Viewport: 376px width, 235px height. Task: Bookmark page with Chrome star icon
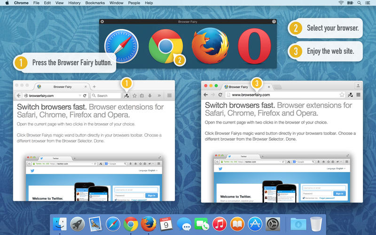click(342, 95)
